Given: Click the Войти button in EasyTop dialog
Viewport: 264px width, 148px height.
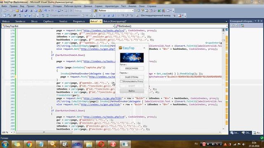Looking at the screenshot, I should [132, 91].
